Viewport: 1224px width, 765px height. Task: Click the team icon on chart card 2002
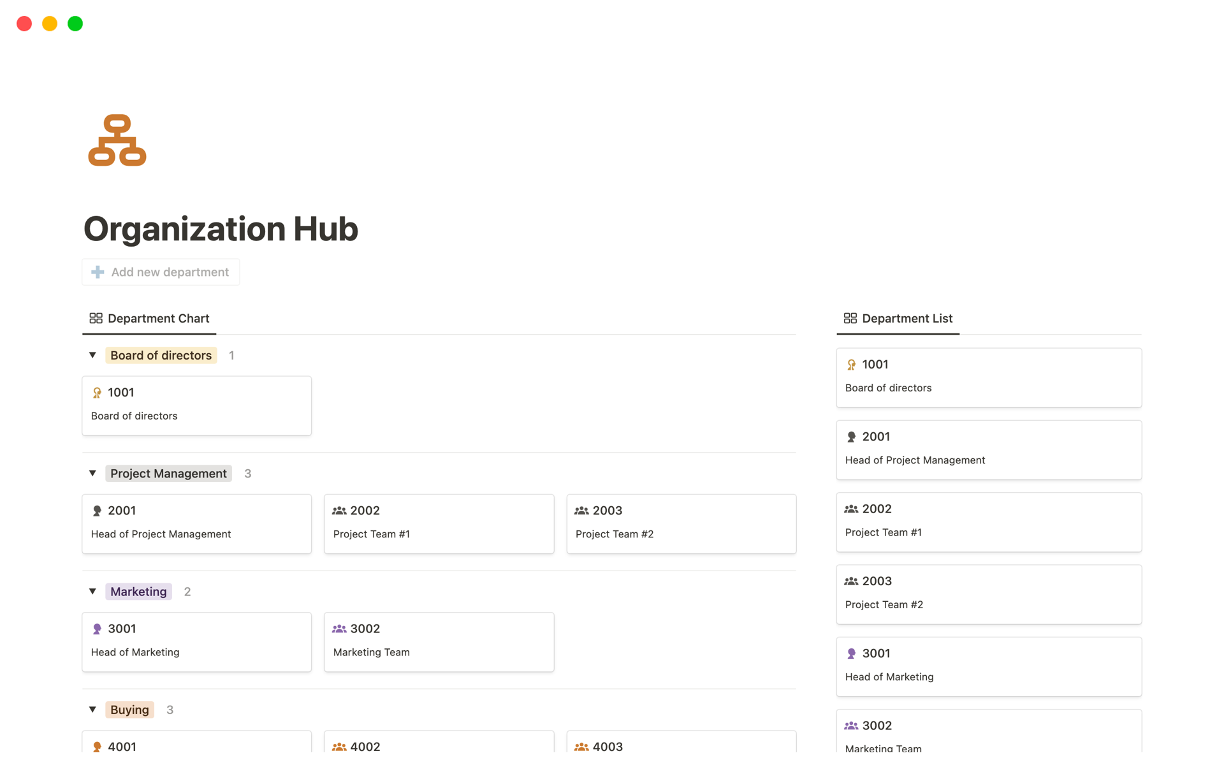click(x=339, y=511)
